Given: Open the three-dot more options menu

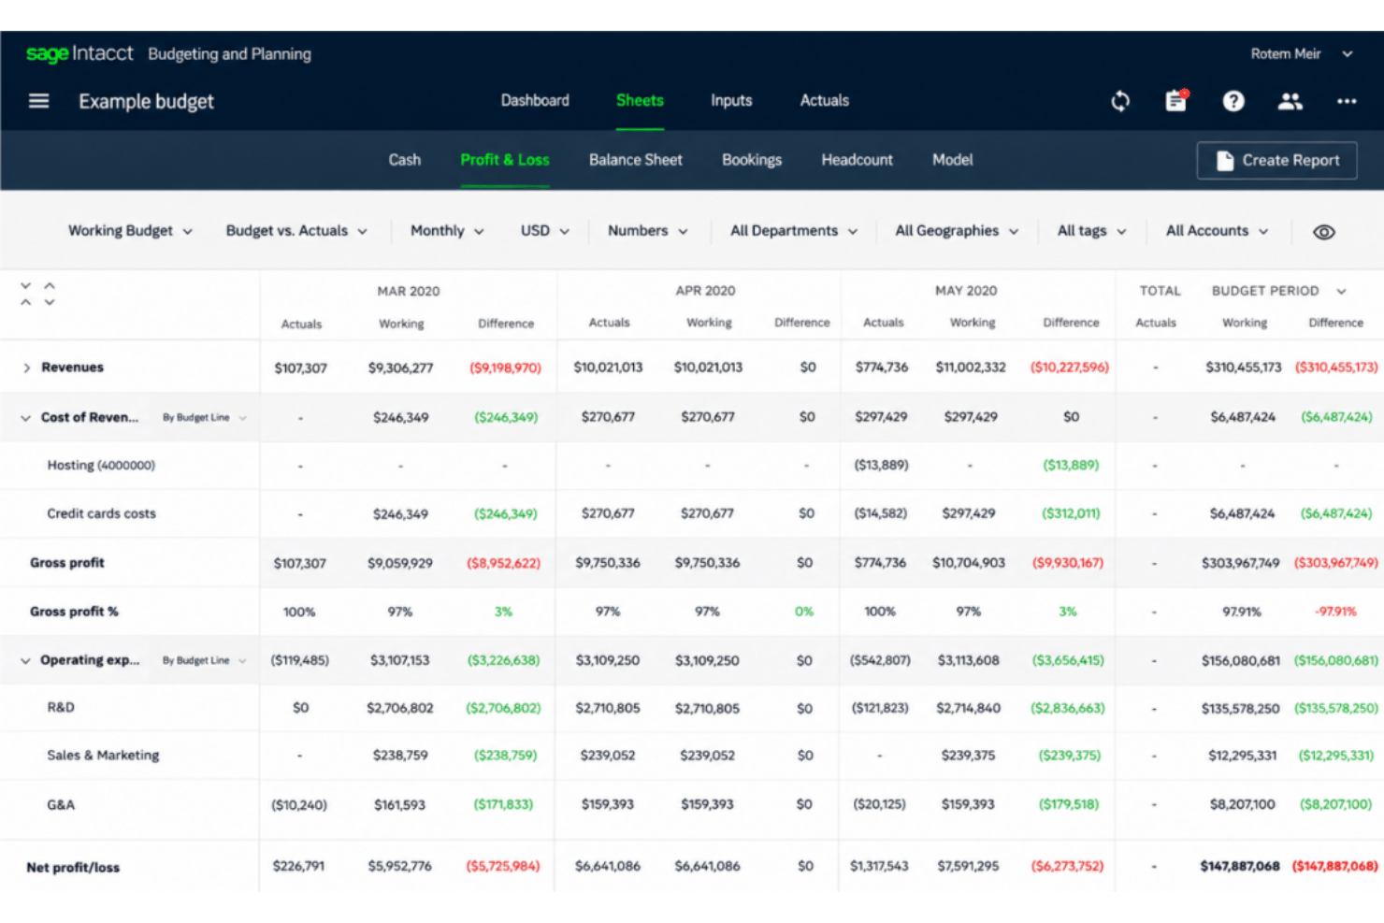Looking at the screenshot, I should [x=1347, y=101].
